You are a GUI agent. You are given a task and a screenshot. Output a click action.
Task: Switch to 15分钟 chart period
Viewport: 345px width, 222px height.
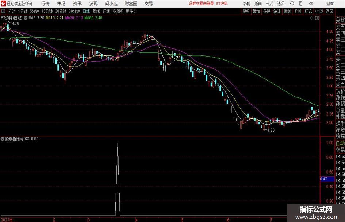(x=47, y=11)
